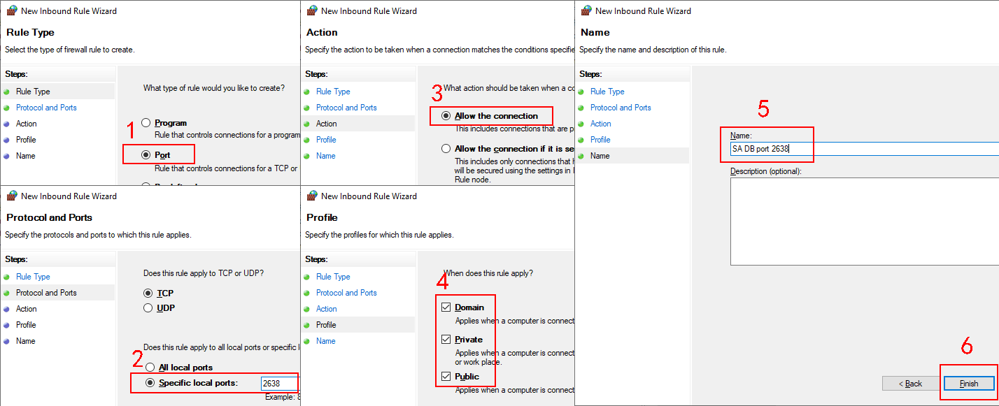Disable the Public profile checkbox

[x=446, y=377]
